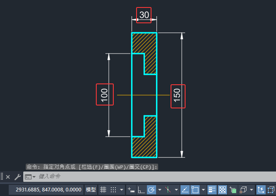
Task: Toggle the grid display icon
Action: (103, 190)
